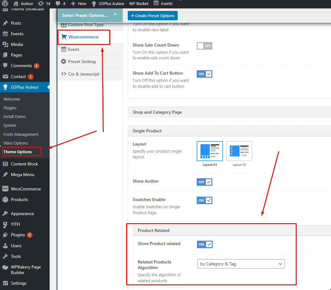Toggle the Show Author switch
Viewport: 331px width, 290px height.
(204, 182)
